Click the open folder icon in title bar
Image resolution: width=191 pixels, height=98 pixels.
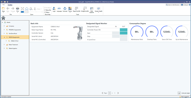[5, 2]
